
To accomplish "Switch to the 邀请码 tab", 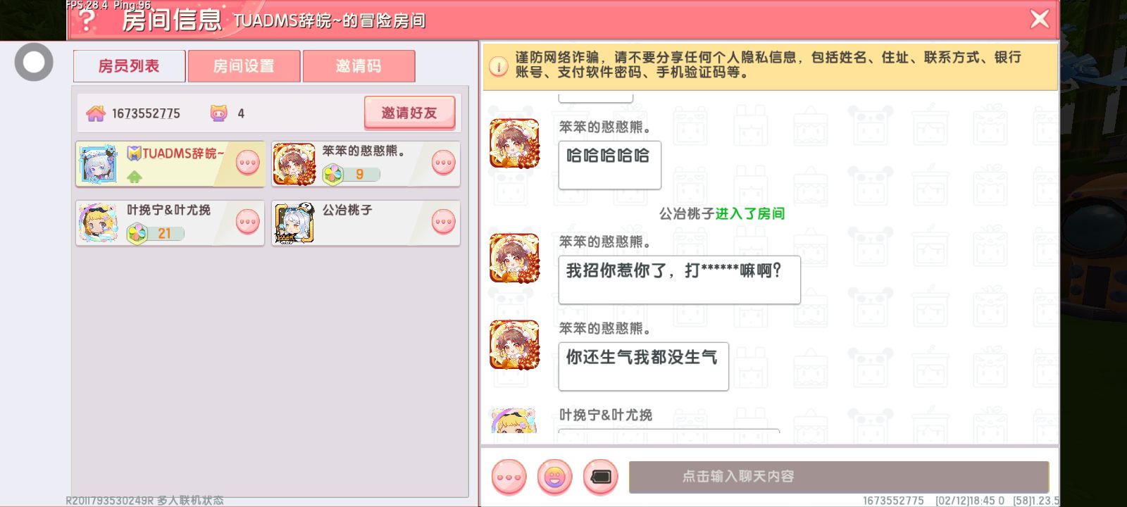I will (x=359, y=66).
